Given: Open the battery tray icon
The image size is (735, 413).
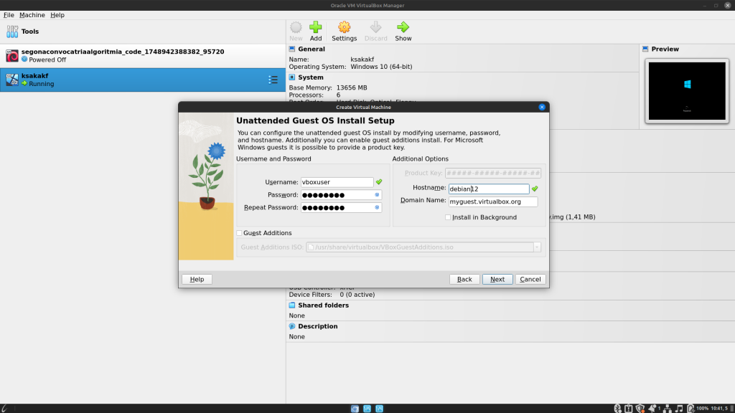Looking at the screenshot, I should (x=690, y=408).
